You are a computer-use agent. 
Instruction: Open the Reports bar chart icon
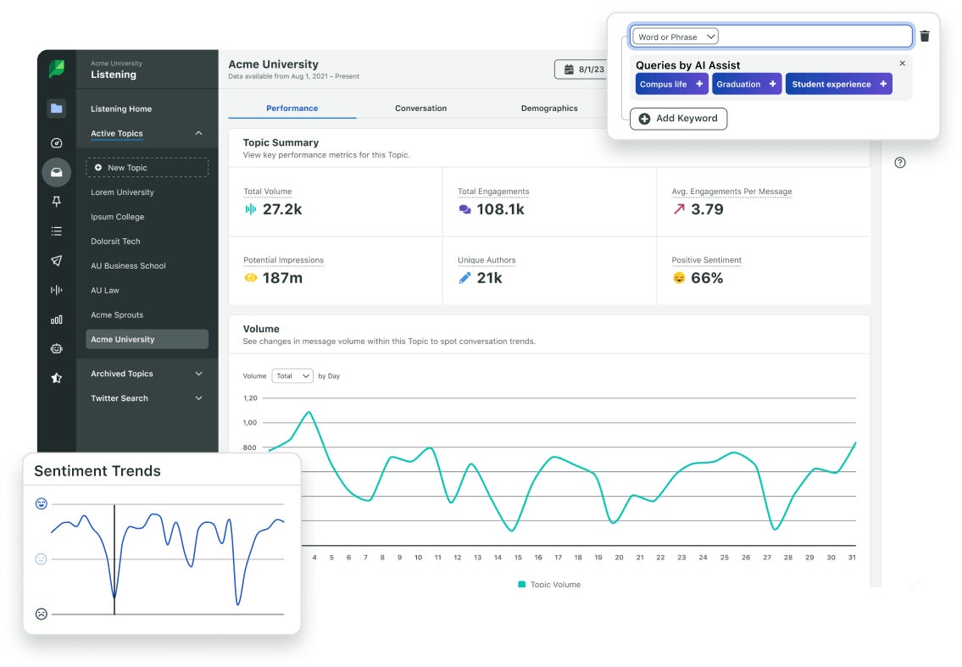55,320
